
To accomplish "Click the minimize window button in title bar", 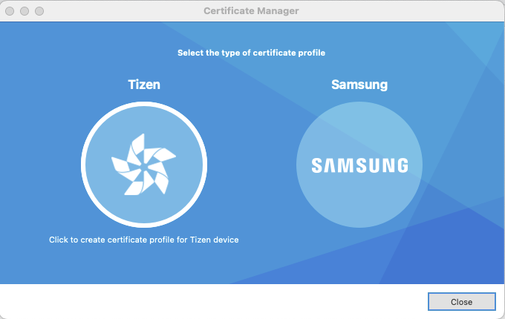I will click(x=25, y=11).
